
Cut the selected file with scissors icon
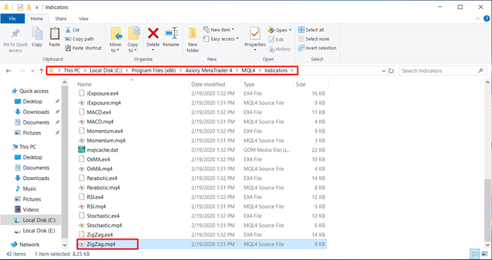click(72, 30)
